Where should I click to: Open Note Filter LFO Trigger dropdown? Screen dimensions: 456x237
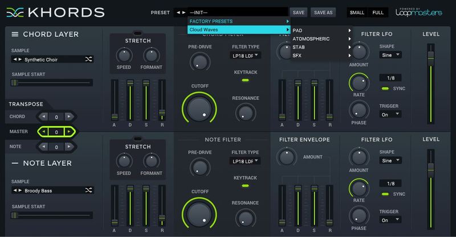tap(390, 220)
